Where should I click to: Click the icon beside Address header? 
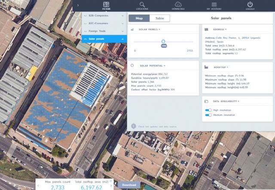tap(206, 30)
